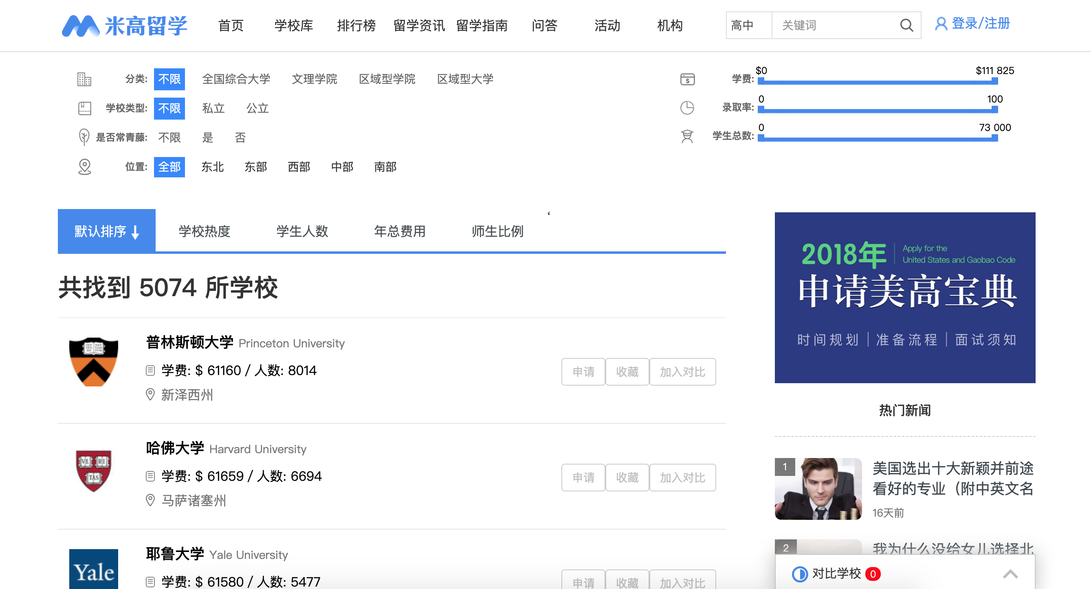Click the 学费 range slider
Screen dimensions: 1091x589
[x=878, y=82]
